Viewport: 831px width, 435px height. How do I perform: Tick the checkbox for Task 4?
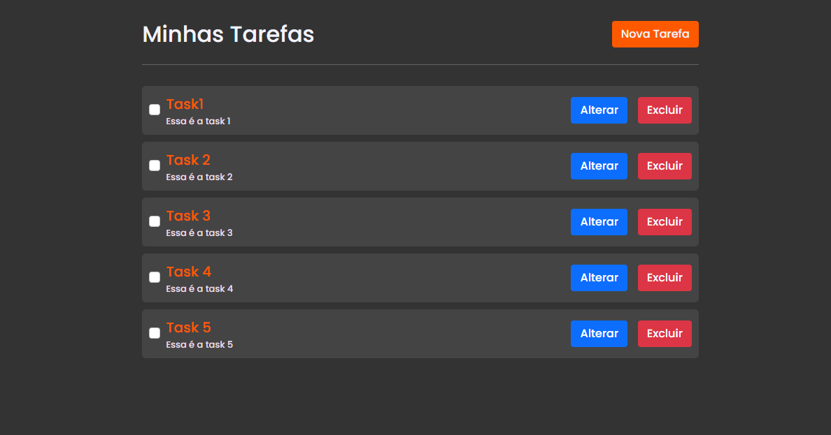pos(154,277)
